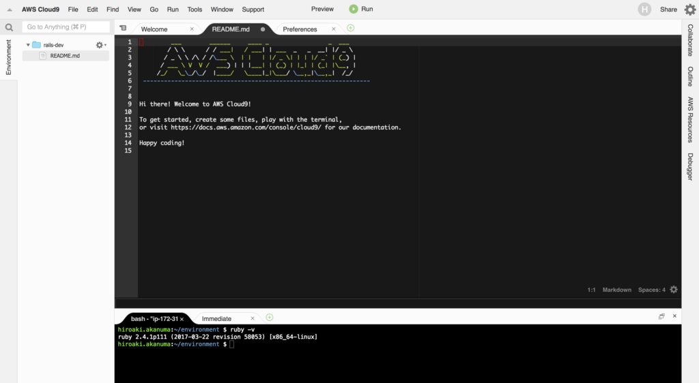
Task: Open the Outline side panel
Action: click(690, 76)
